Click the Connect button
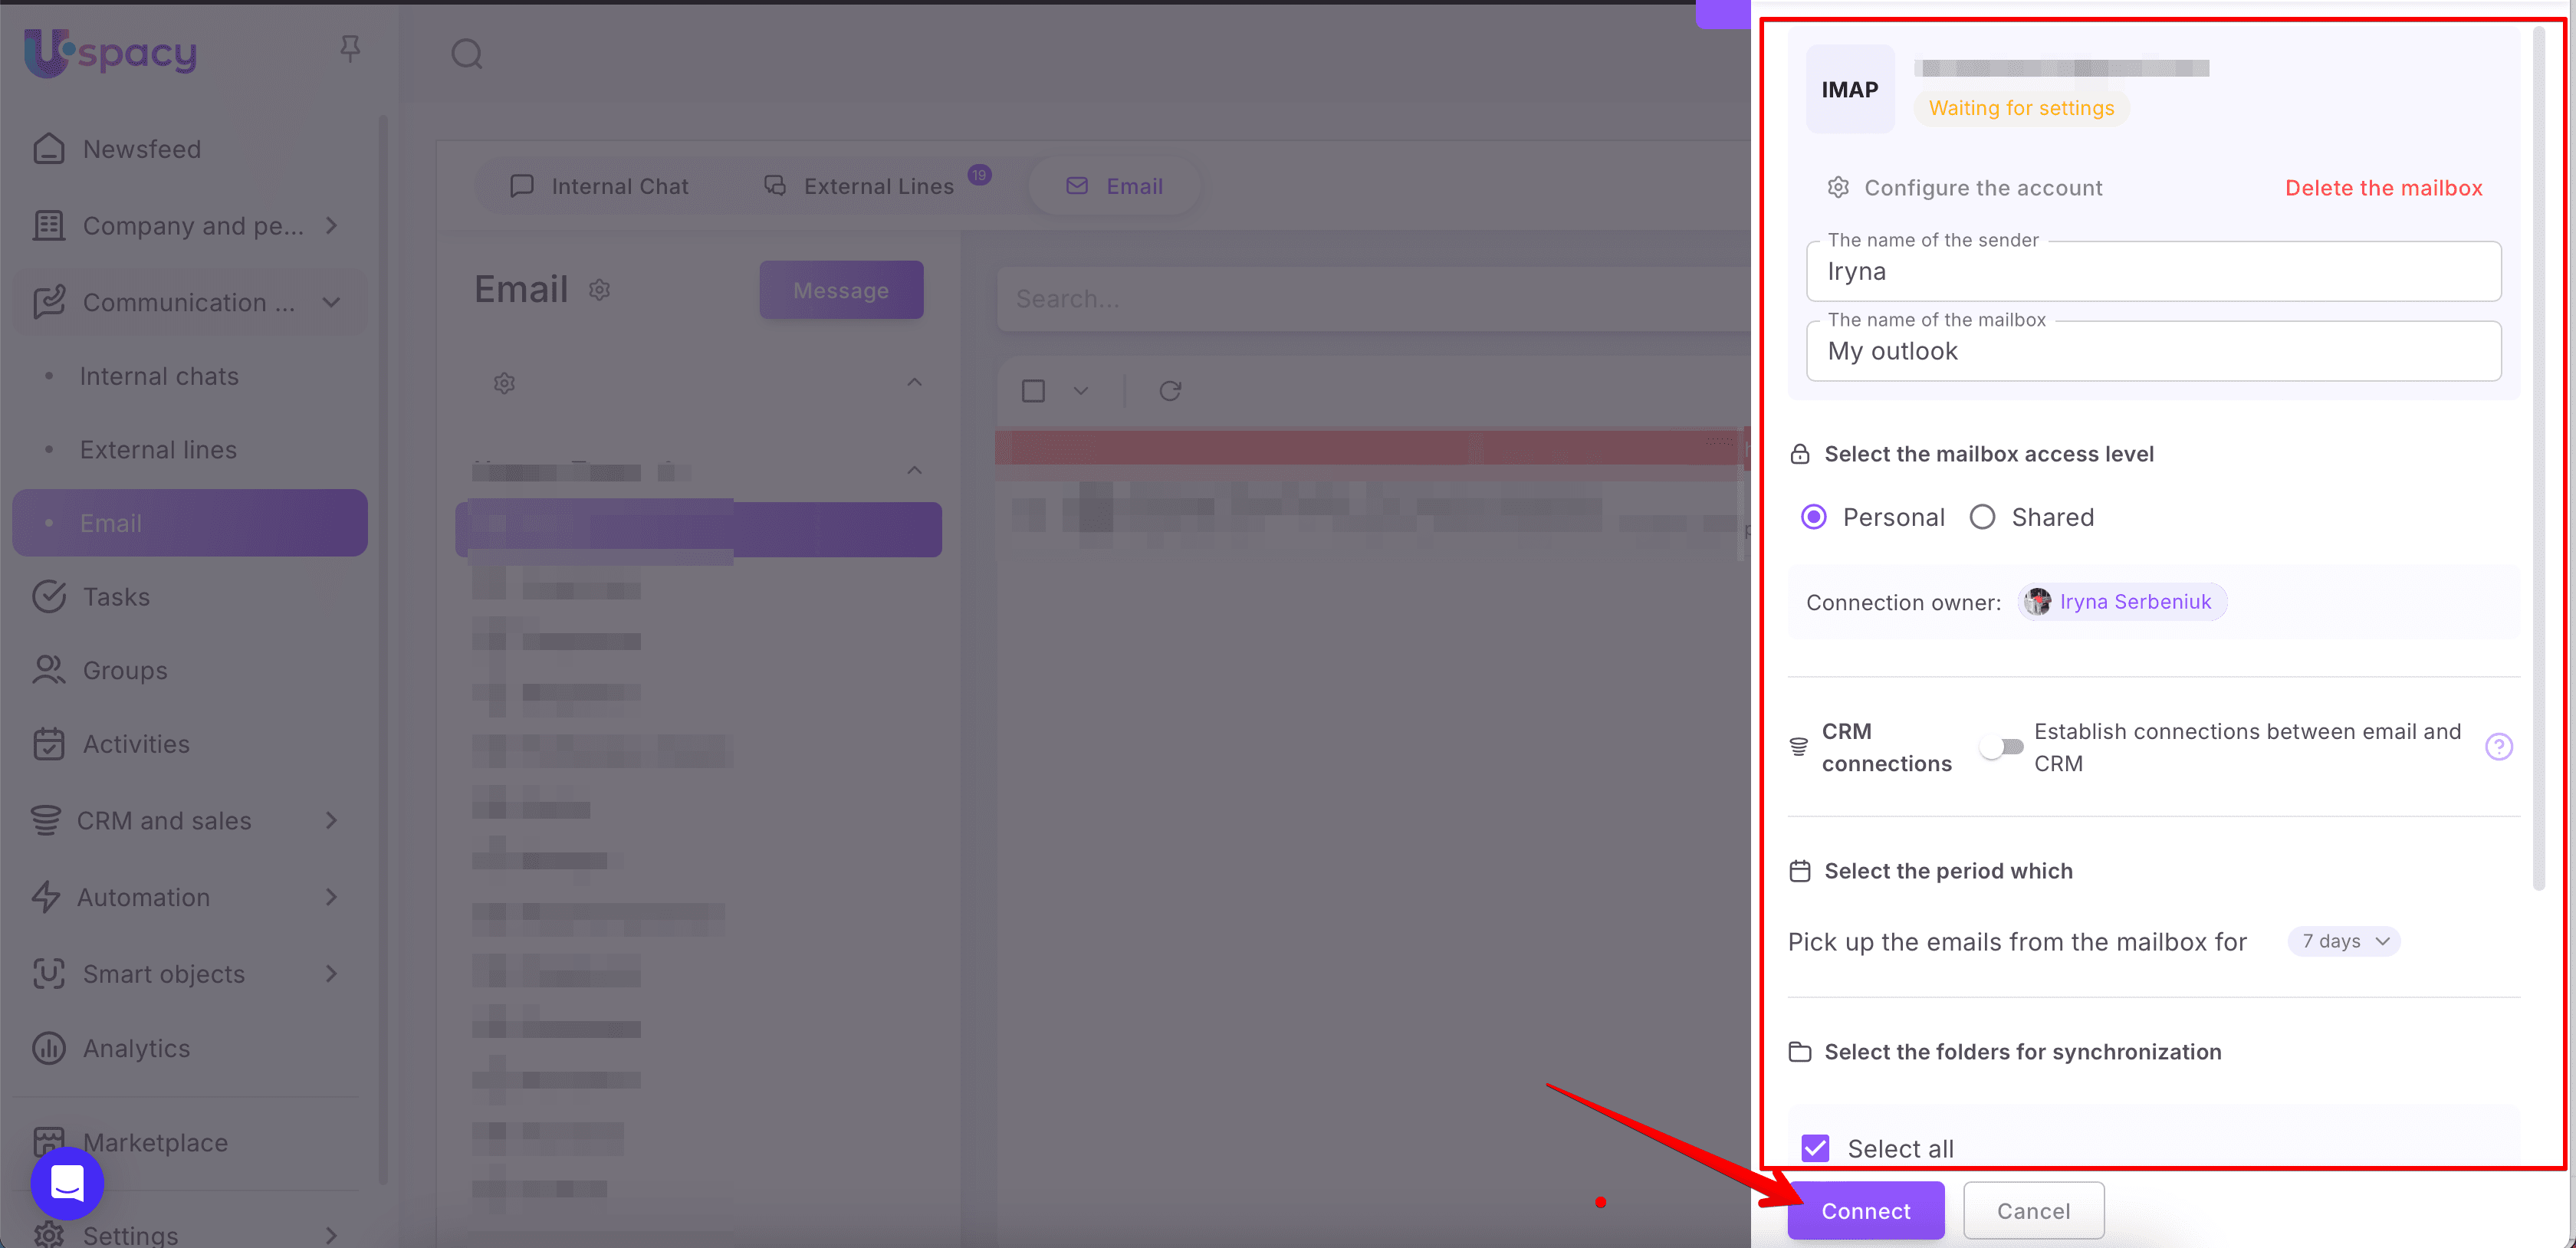 click(1865, 1211)
